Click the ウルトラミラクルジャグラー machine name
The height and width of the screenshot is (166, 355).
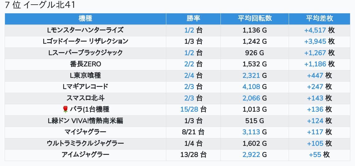tap(86, 143)
